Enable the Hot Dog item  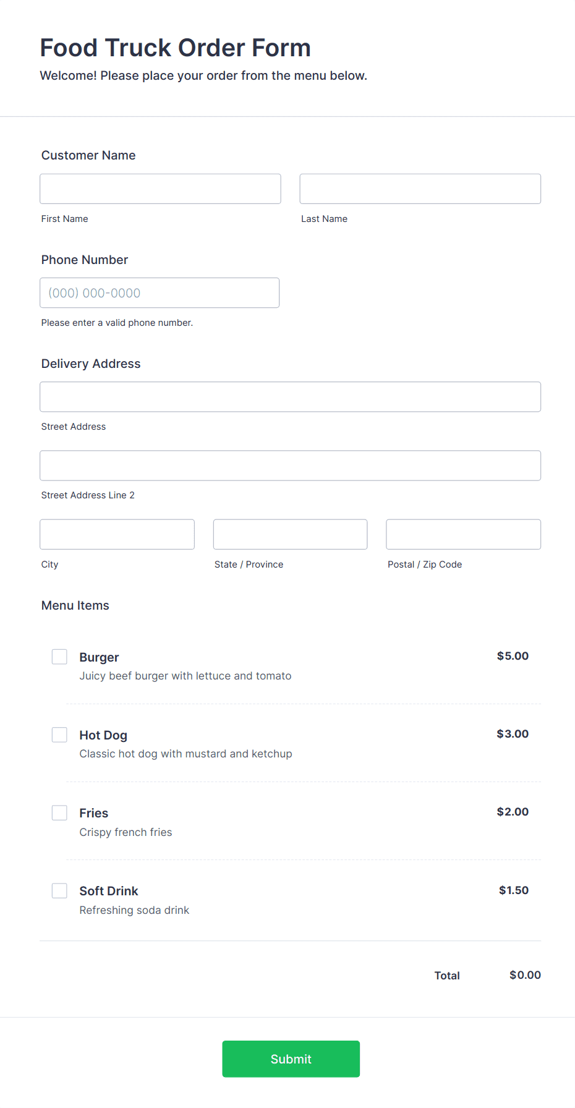(59, 735)
